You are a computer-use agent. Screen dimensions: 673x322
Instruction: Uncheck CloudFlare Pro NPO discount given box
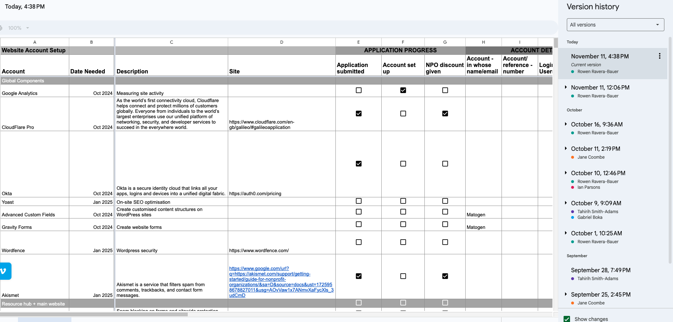click(x=445, y=114)
